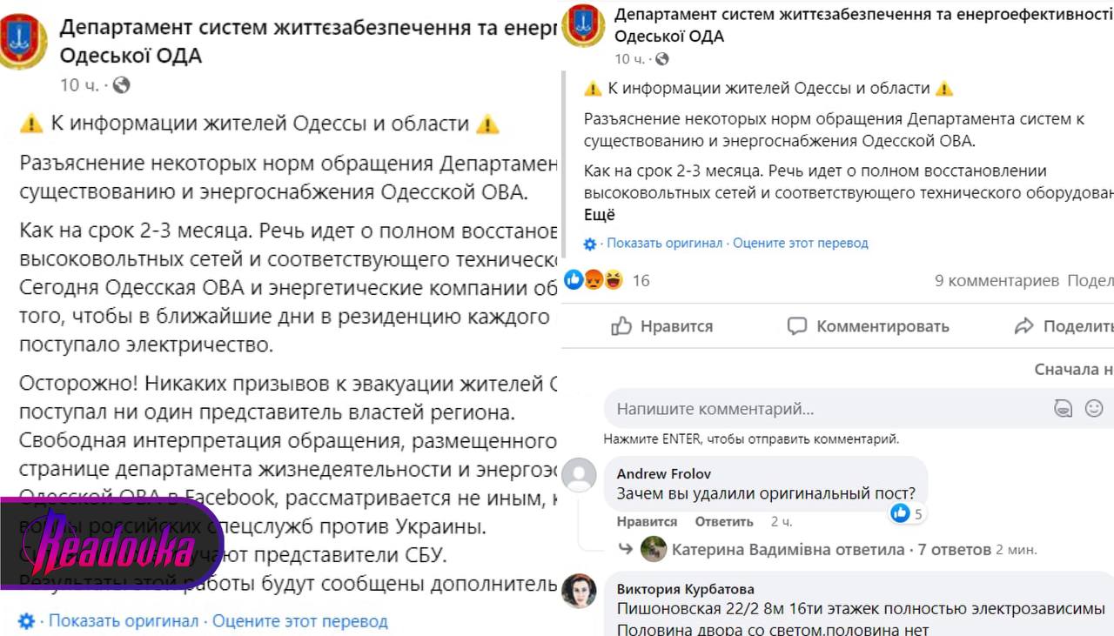Open department logo avatar in right post
1114x636 pixels.
pyautogui.click(x=584, y=25)
